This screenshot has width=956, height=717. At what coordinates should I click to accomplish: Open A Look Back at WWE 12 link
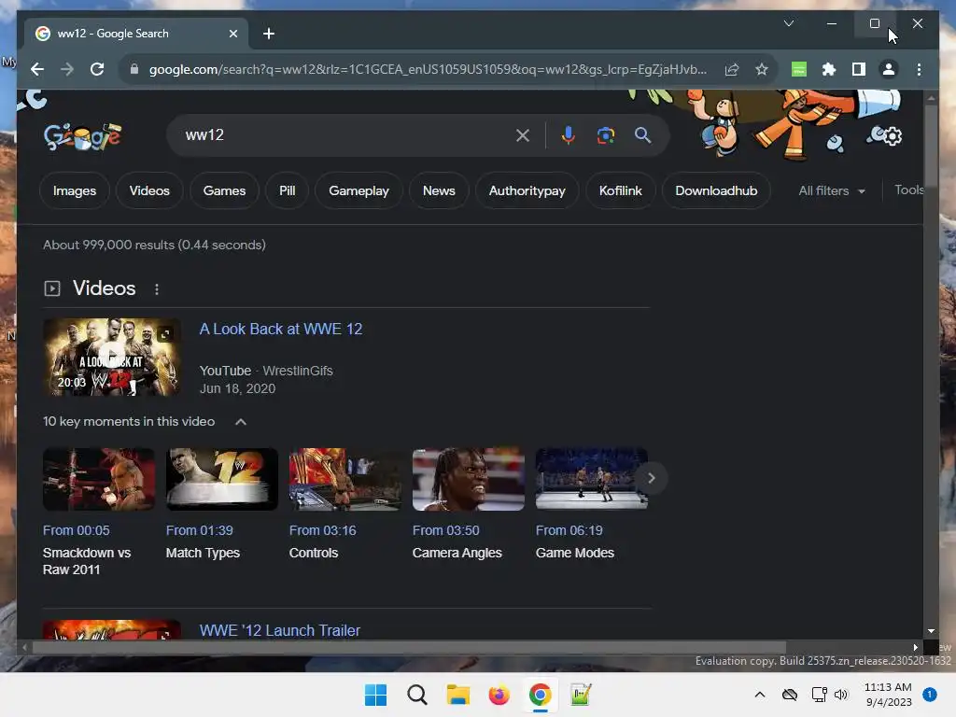point(281,330)
